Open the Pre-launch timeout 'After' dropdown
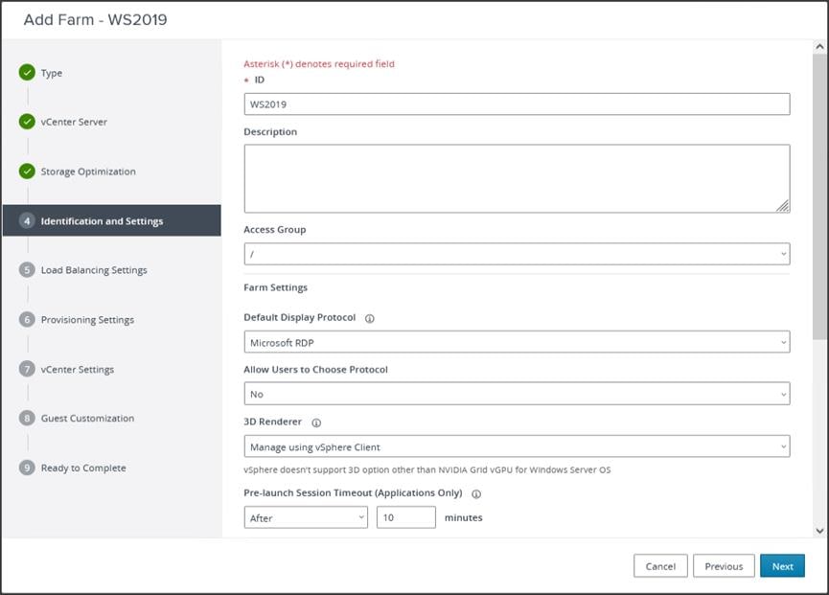Screen dimensions: 829x595 click(x=306, y=517)
